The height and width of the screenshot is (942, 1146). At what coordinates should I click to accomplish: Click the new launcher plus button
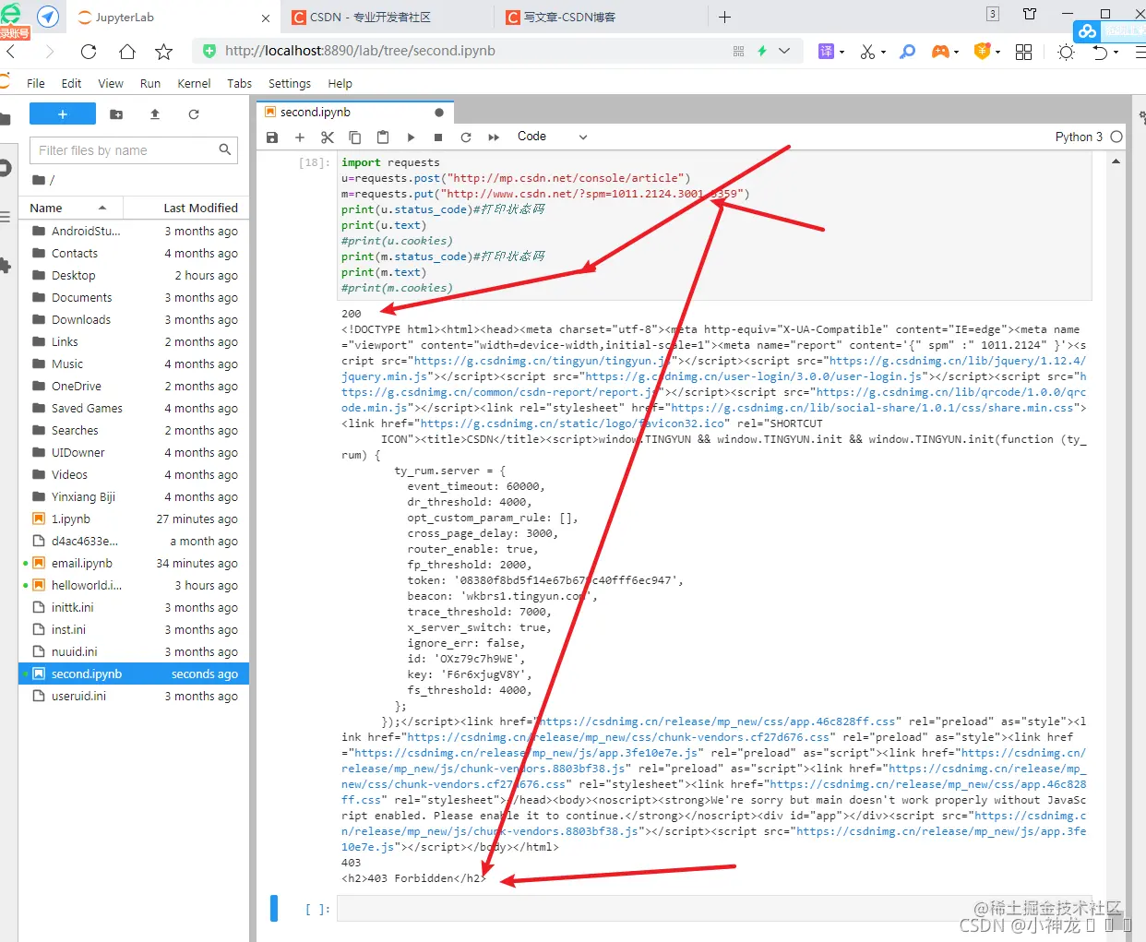click(x=63, y=114)
